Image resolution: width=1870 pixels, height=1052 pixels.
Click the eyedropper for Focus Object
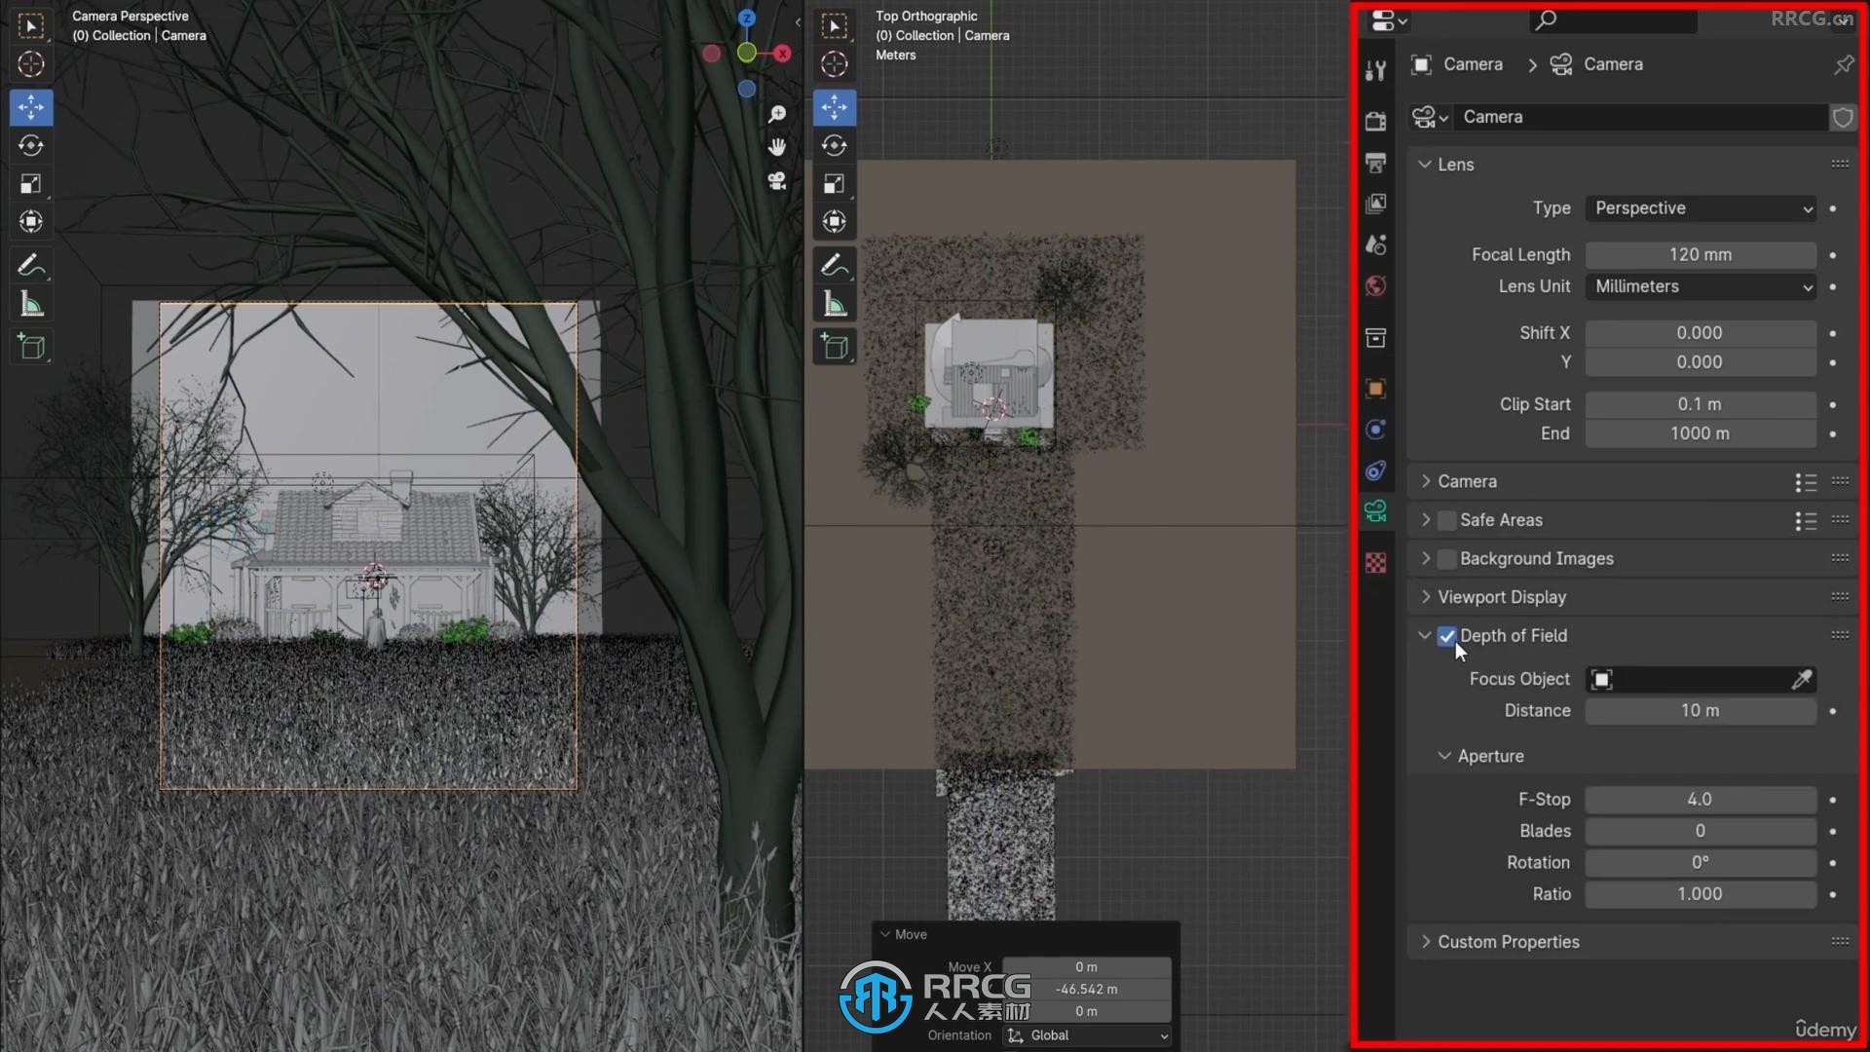[1802, 680]
